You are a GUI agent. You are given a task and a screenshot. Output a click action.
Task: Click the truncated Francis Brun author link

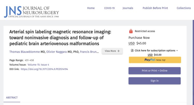click(89, 52)
